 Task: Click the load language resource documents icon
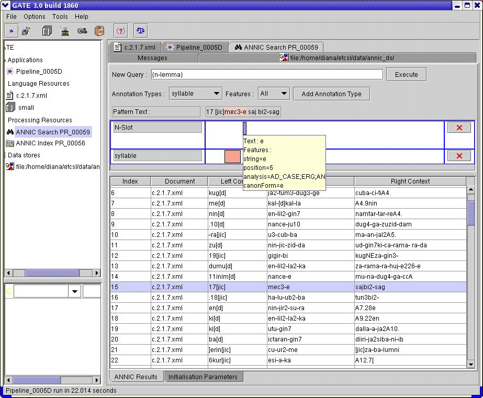pyautogui.click(x=46, y=30)
